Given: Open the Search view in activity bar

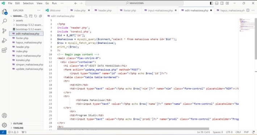Looking at the screenshot, I should [4, 21].
